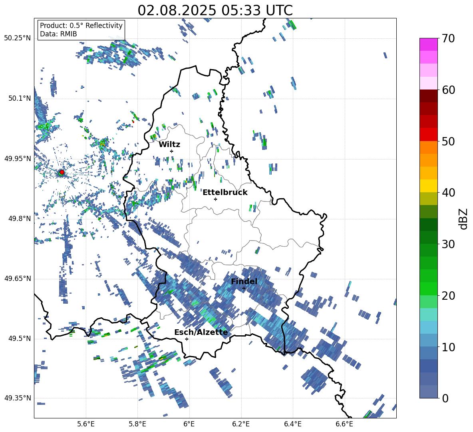Click the 49.8°N latitude label

(19, 219)
